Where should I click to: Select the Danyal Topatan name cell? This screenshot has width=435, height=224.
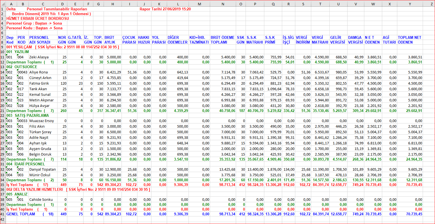coord(42,169)
